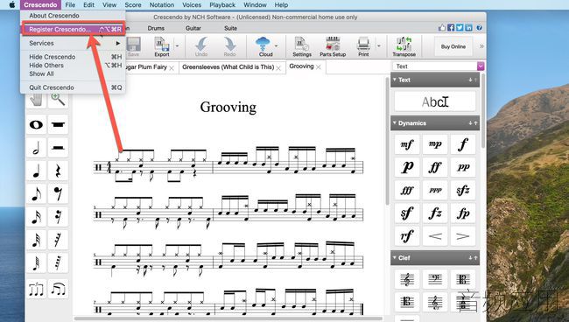Screen dimensions: 569x322
Task: Open the Notation menu
Action: click(x=162, y=4)
